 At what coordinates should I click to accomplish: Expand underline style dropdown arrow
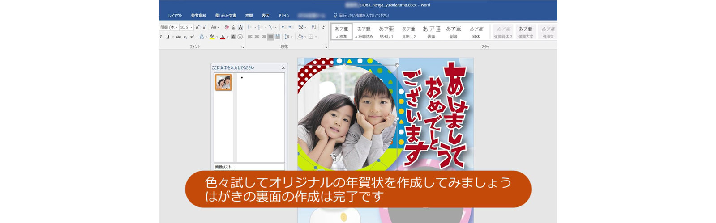[173, 37]
